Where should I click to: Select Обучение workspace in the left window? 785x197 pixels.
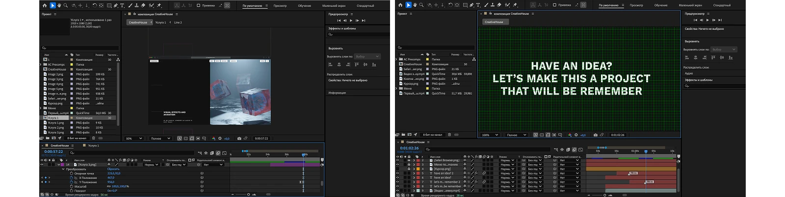(304, 6)
